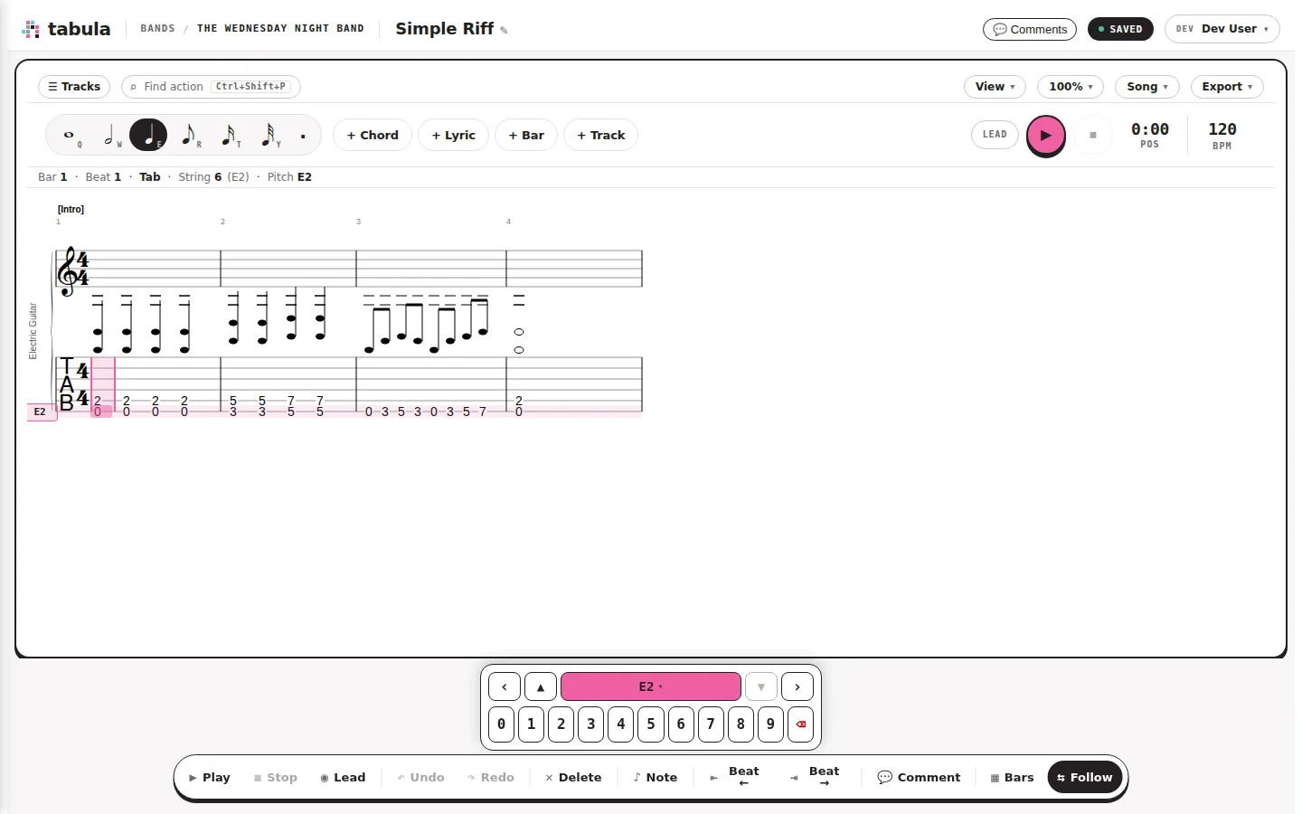The height and width of the screenshot is (814, 1302).
Task: Click Redo in bottom toolbar
Action: (491, 777)
